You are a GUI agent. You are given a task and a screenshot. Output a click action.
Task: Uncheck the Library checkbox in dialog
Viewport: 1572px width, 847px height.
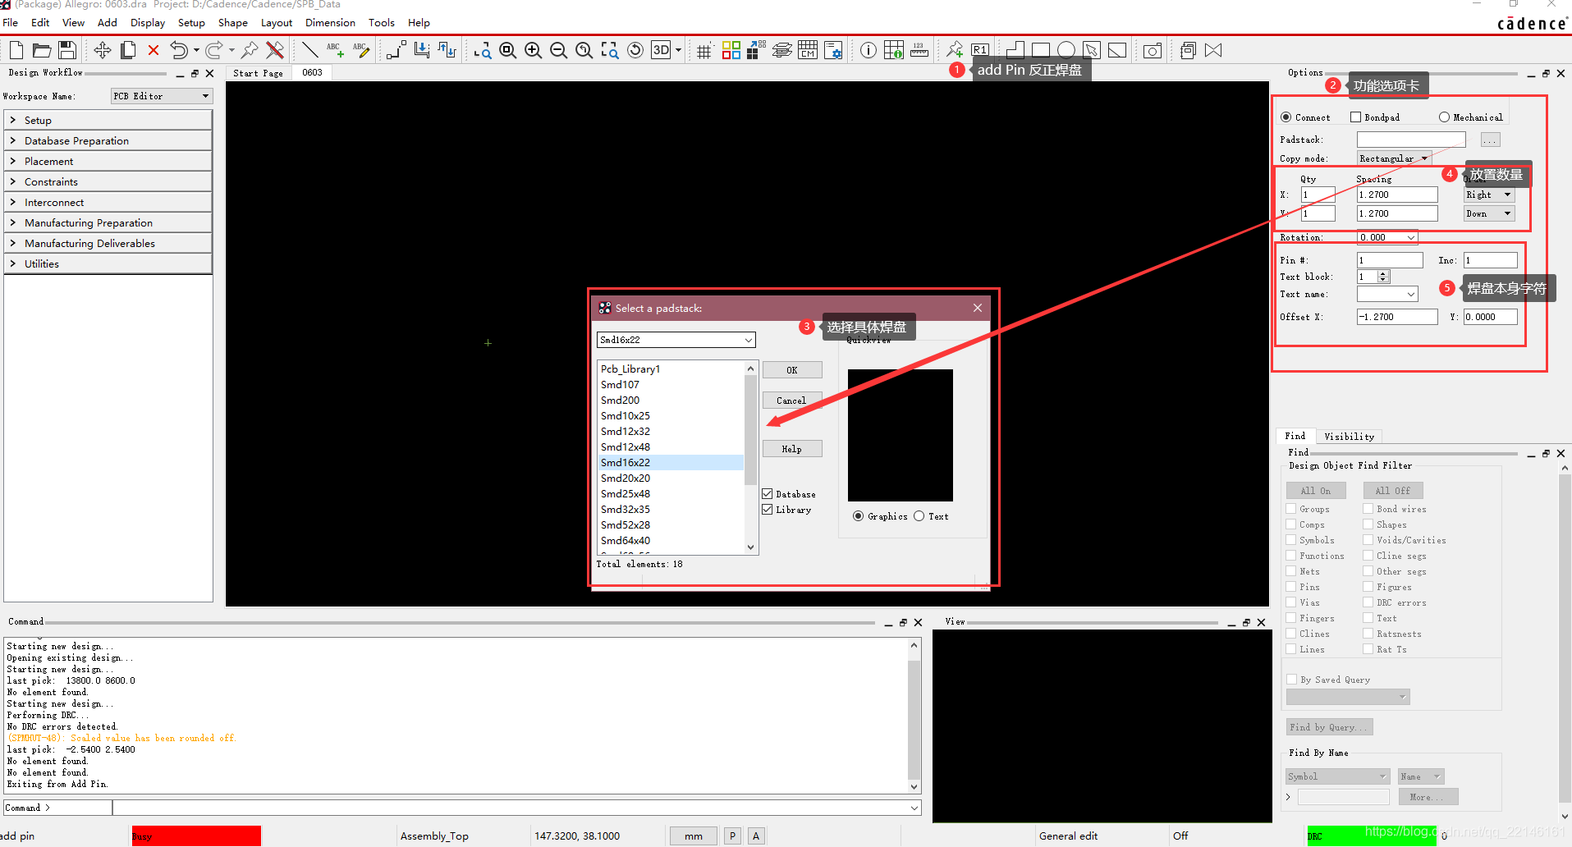(768, 510)
